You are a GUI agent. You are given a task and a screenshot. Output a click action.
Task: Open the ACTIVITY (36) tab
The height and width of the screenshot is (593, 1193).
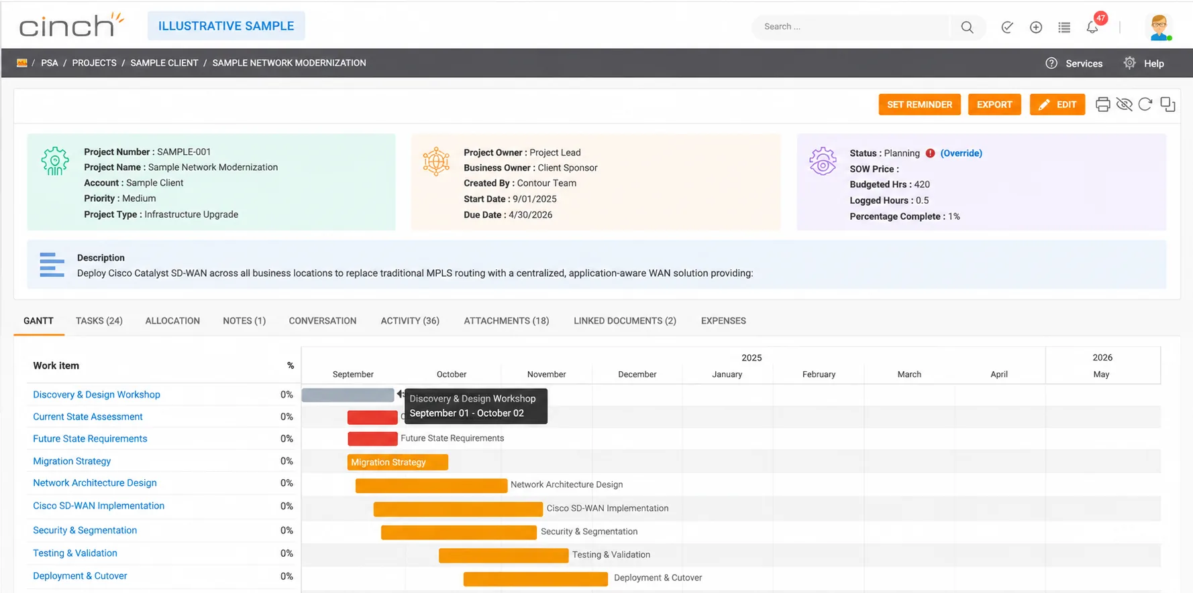click(x=410, y=320)
